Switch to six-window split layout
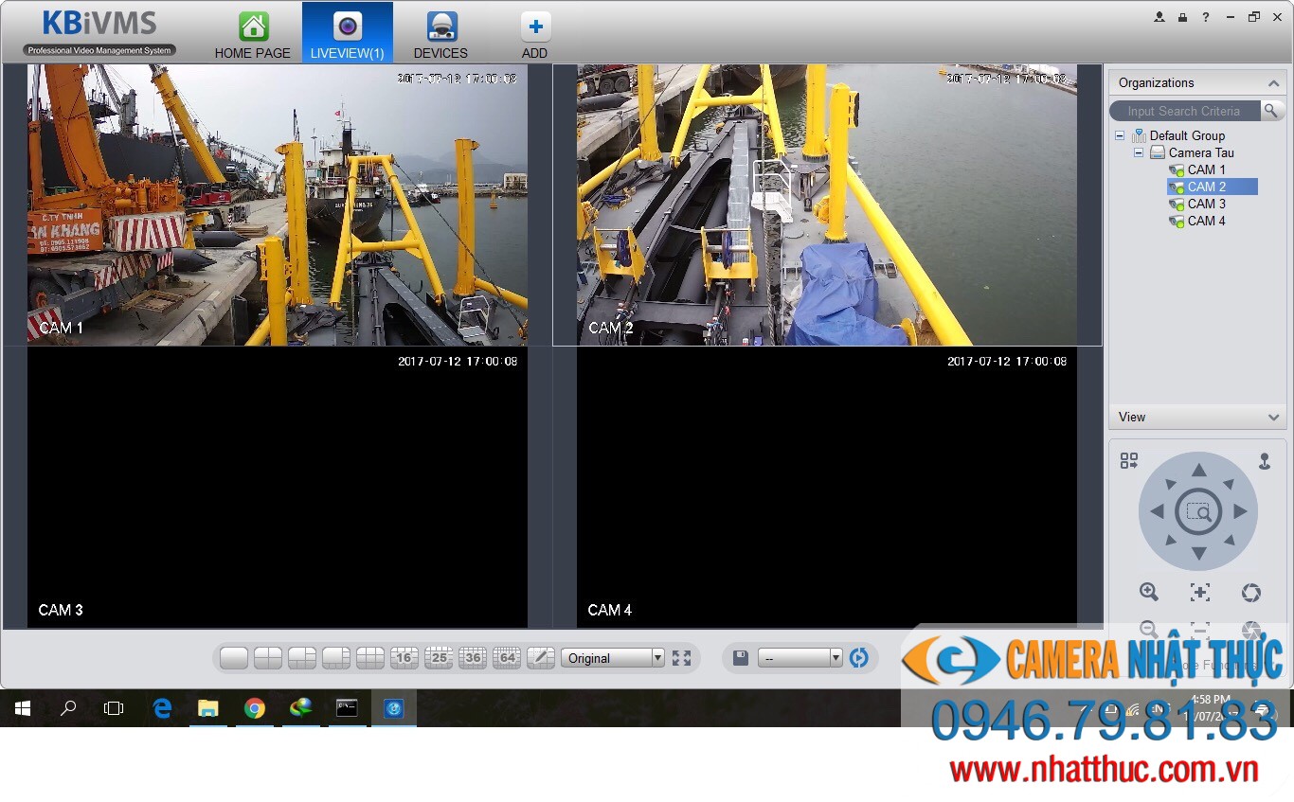1294x802 pixels. coord(302,658)
